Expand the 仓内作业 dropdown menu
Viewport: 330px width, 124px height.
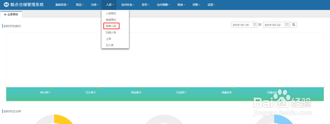pos(127,5)
